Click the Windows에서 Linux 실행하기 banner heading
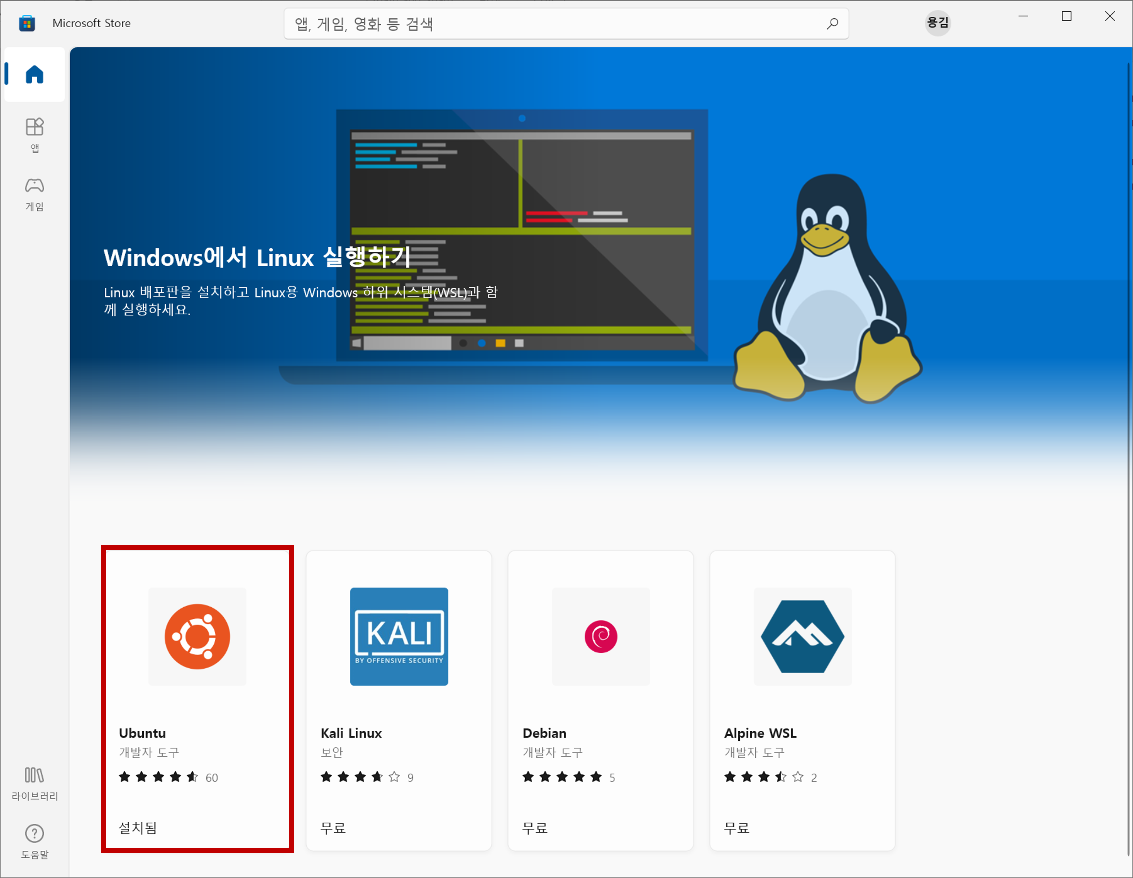Viewport: 1133px width, 878px height. tap(257, 258)
